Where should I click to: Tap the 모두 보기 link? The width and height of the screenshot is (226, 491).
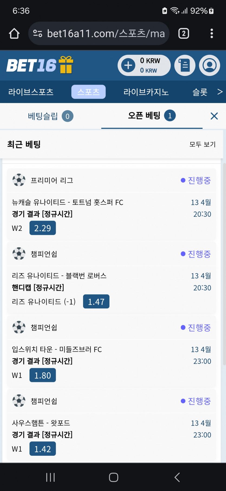click(202, 144)
